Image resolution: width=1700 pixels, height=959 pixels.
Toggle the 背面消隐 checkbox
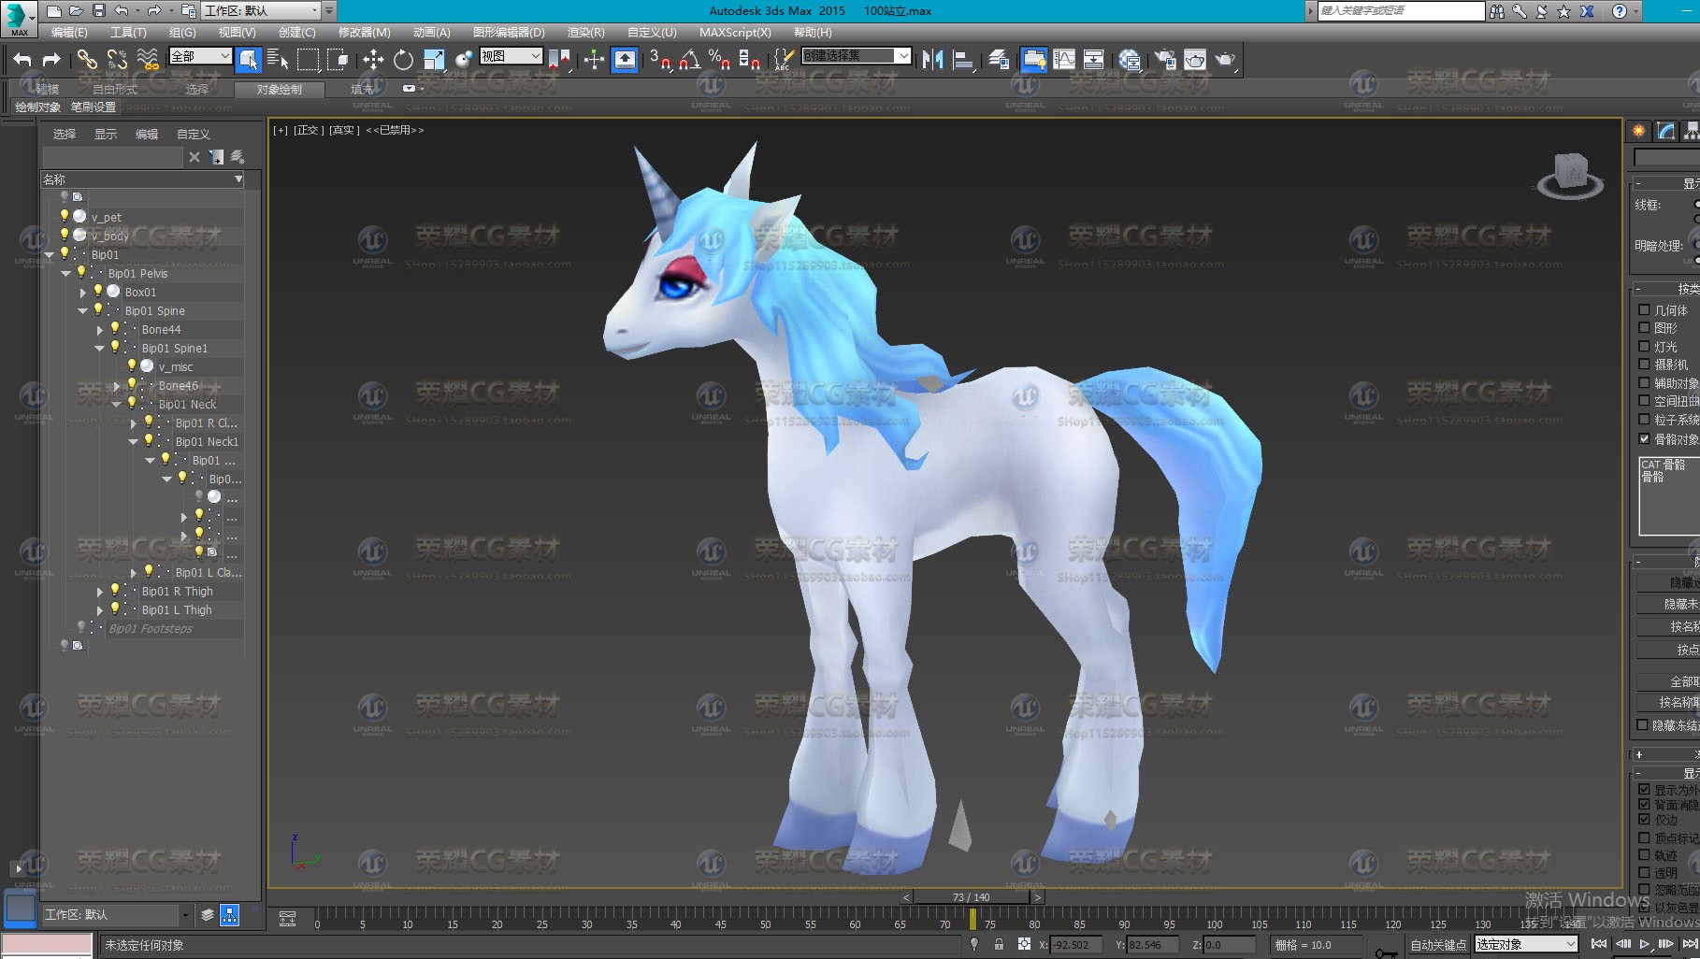[x=1644, y=804]
